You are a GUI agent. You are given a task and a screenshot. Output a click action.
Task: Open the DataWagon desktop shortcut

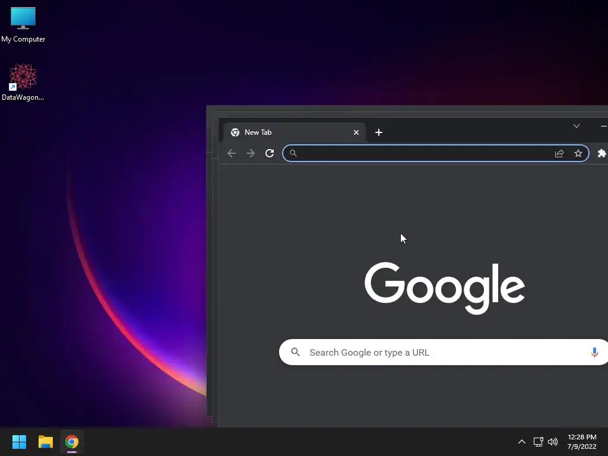click(x=23, y=82)
